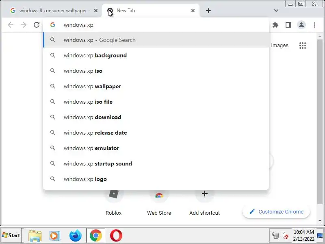Open the Images link
This screenshot has width=325, height=244.
tap(279, 46)
